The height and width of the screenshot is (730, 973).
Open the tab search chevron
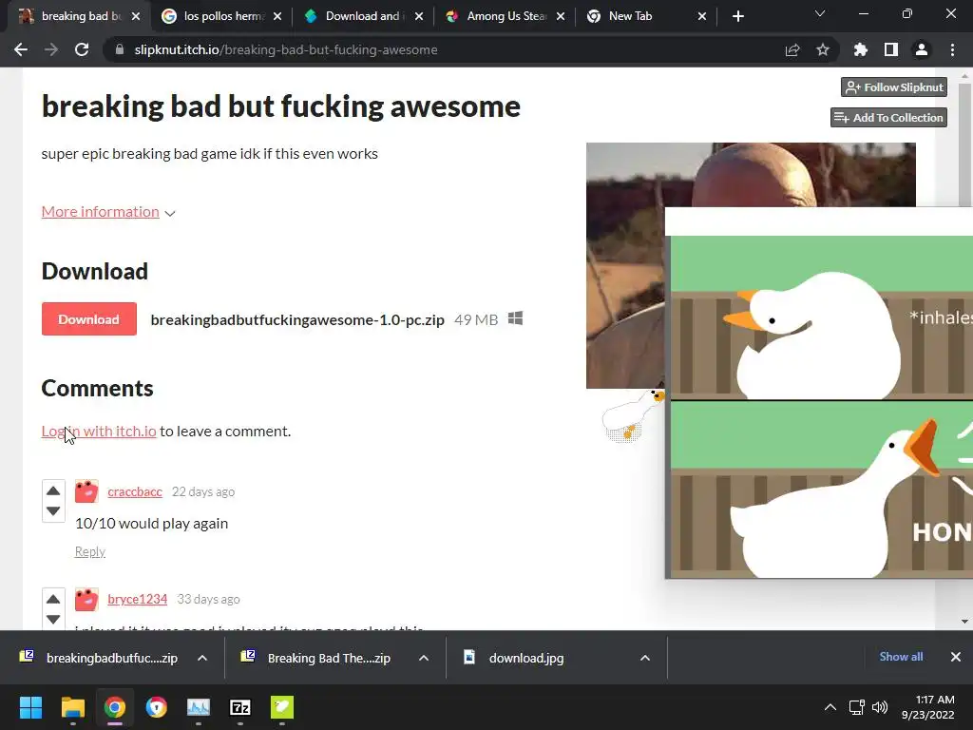point(820,13)
